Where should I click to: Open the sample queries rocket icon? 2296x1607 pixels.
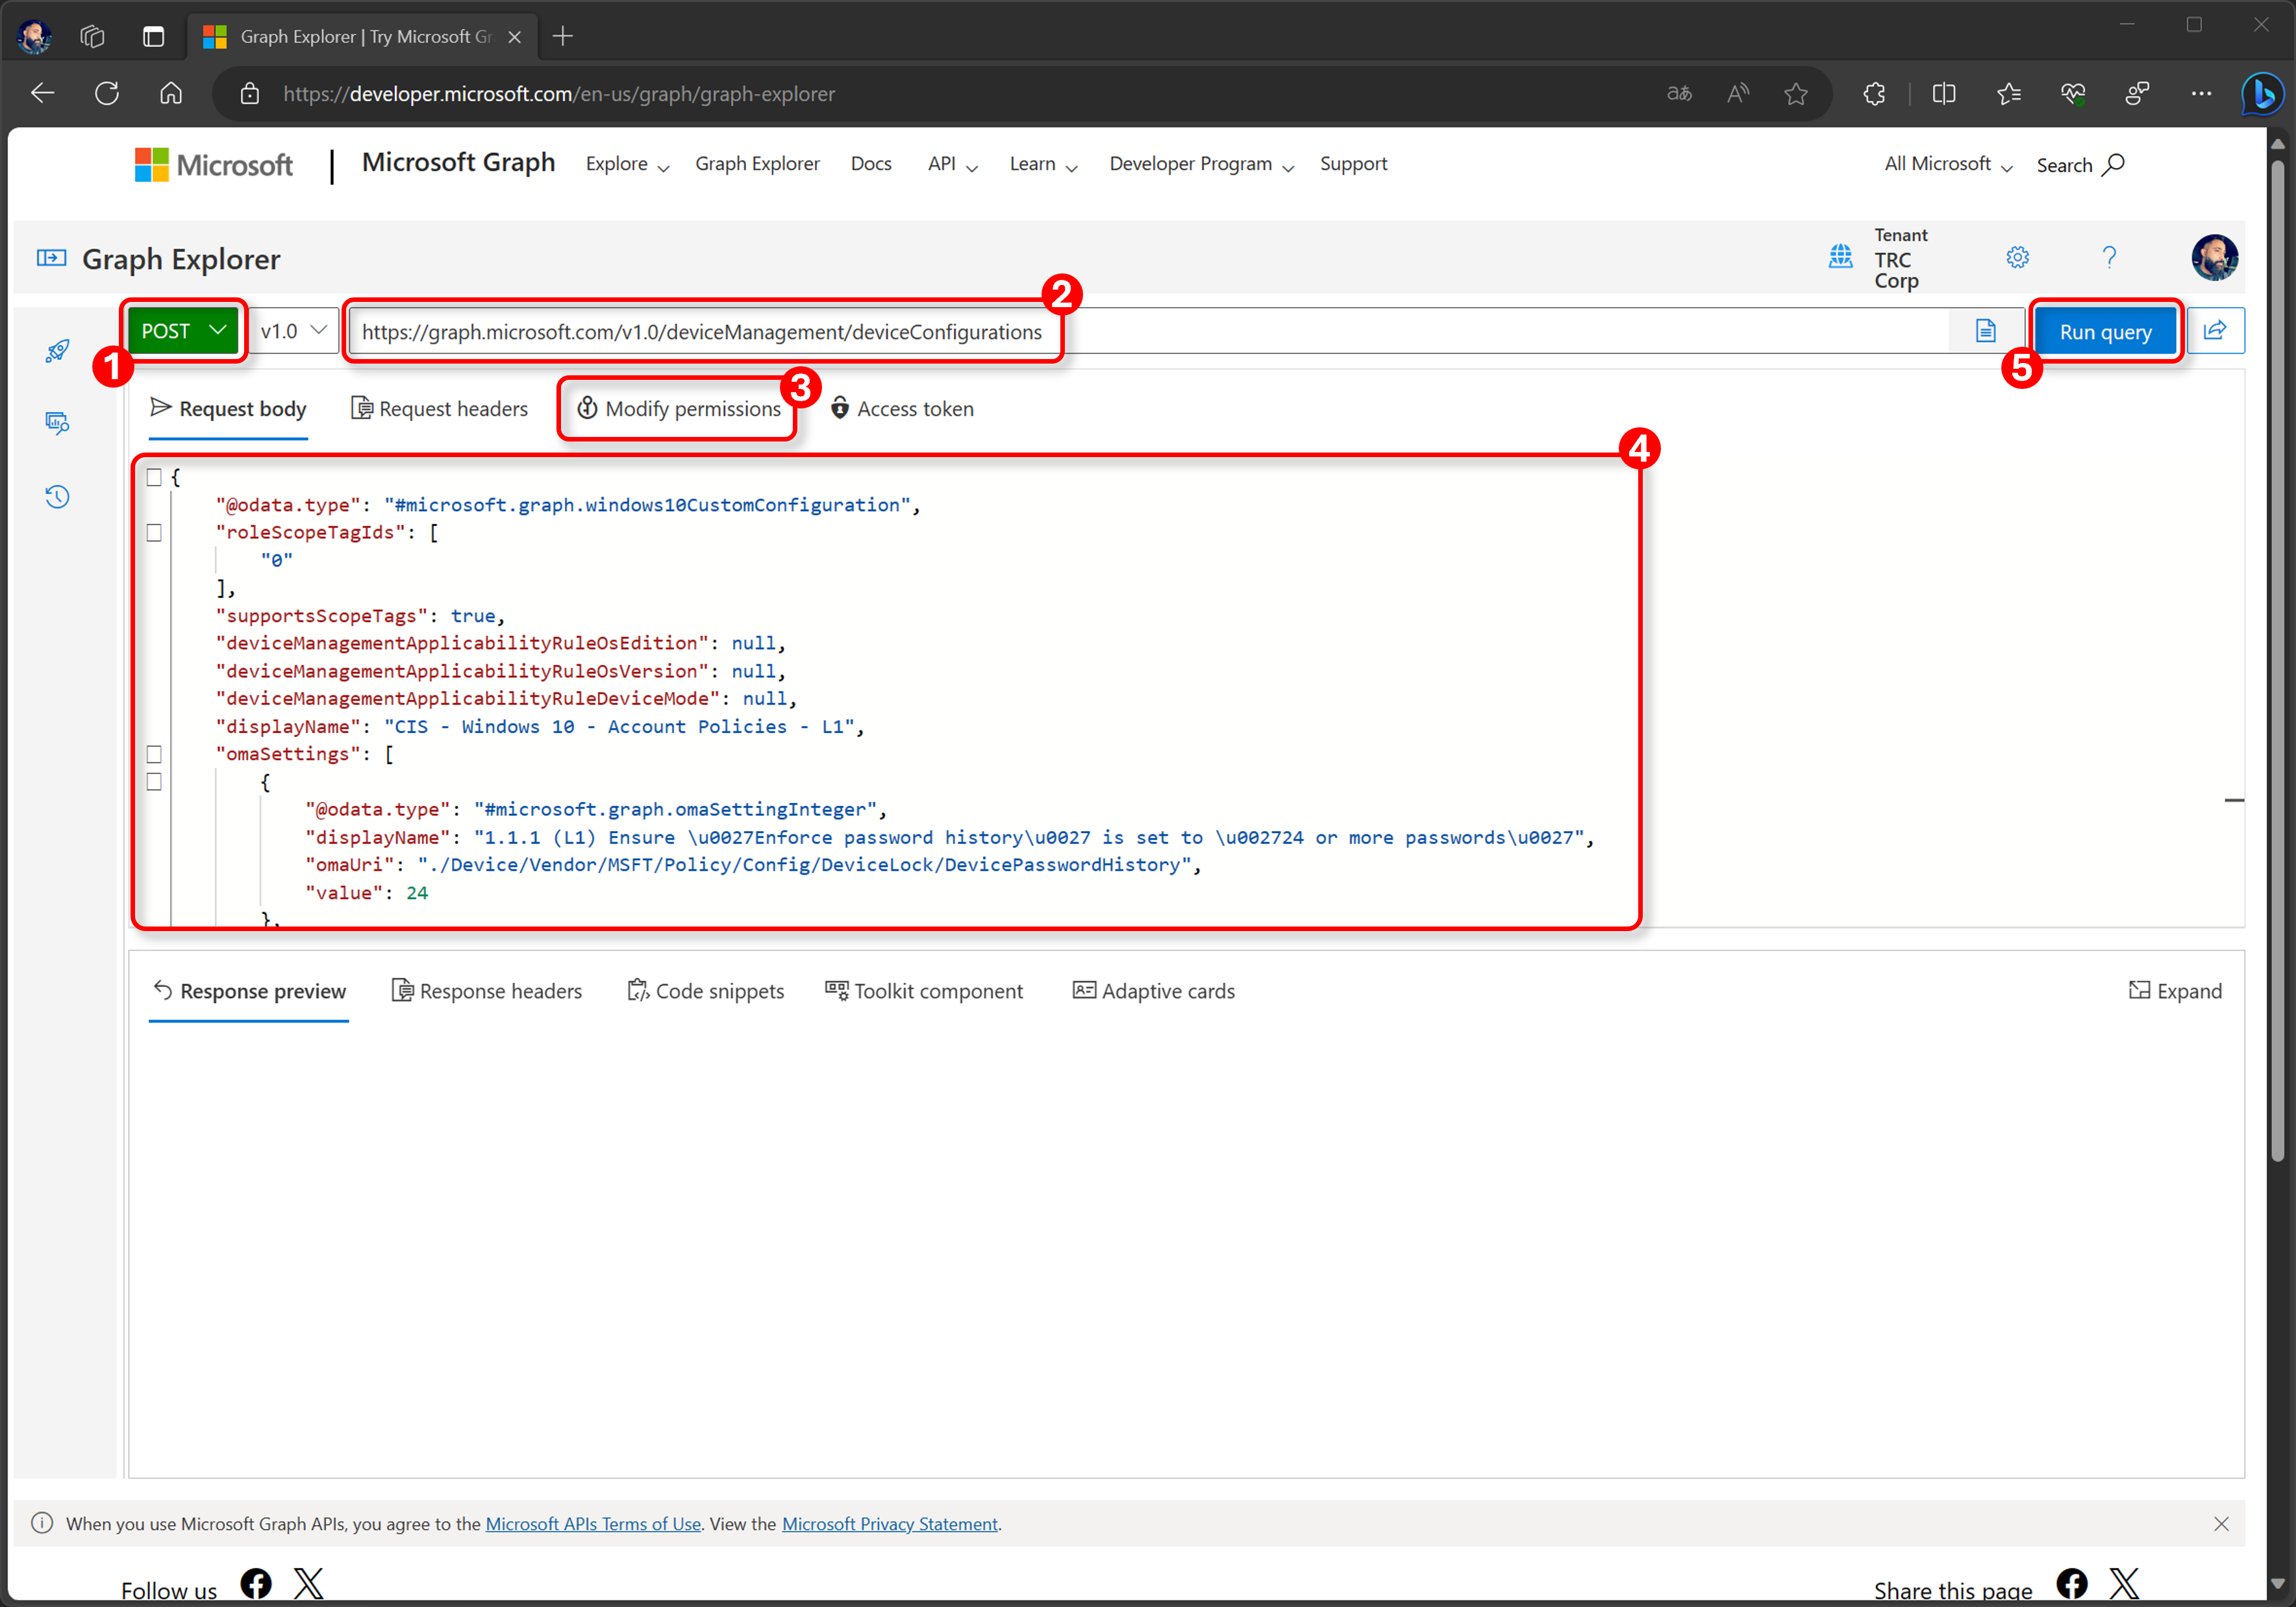point(57,351)
